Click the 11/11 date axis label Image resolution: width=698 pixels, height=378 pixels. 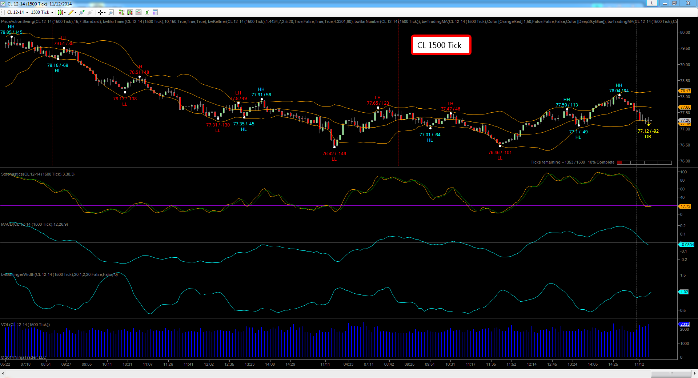325,364
